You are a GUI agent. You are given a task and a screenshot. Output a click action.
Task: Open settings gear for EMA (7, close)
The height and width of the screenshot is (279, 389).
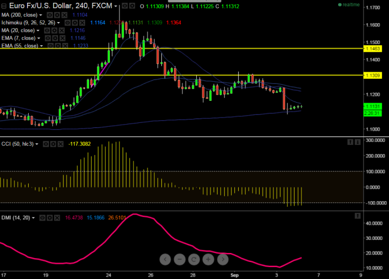coord(55,38)
